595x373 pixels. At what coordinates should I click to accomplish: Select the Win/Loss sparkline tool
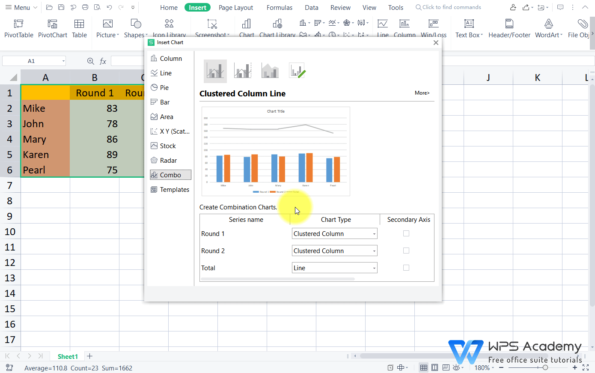(434, 27)
